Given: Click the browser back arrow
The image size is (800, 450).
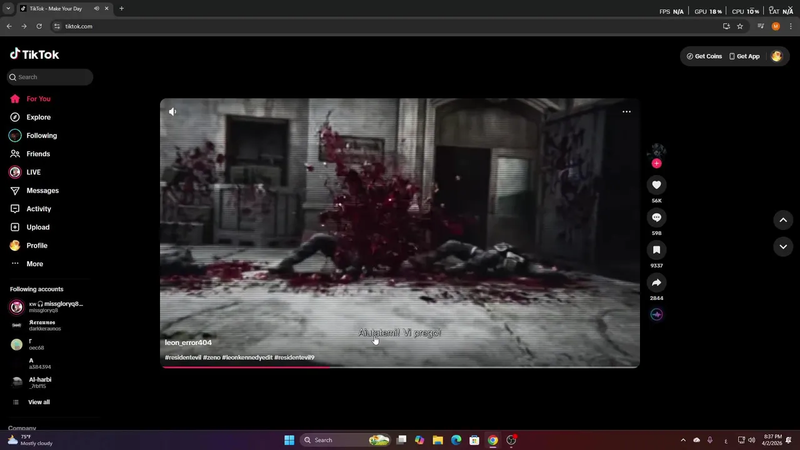Looking at the screenshot, I should [x=9, y=26].
